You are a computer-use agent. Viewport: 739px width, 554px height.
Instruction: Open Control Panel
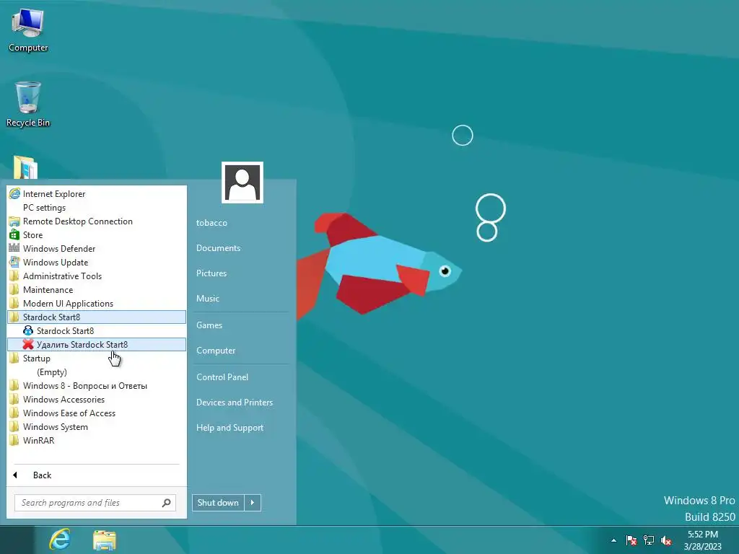click(222, 377)
